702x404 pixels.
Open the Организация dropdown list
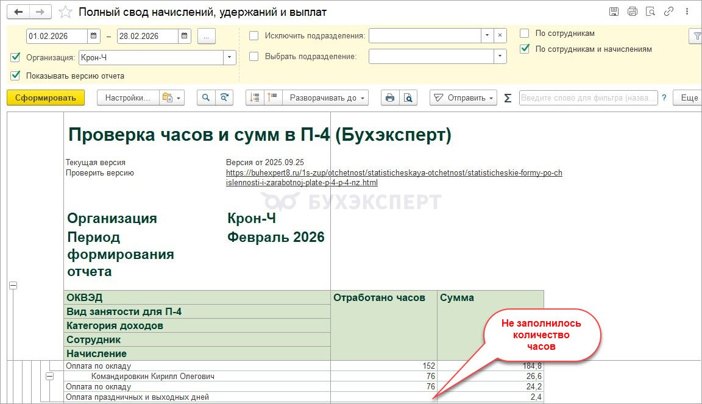point(230,57)
